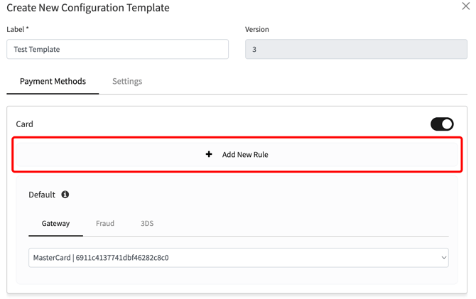Open the MasterCard gateway dropdown
Screen dimensions: 476x299
(x=238, y=258)
